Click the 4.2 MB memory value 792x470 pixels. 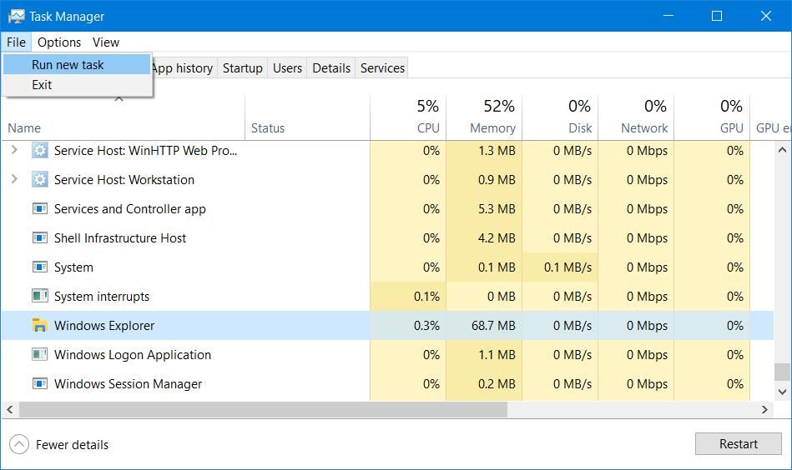tap(497, 238)
